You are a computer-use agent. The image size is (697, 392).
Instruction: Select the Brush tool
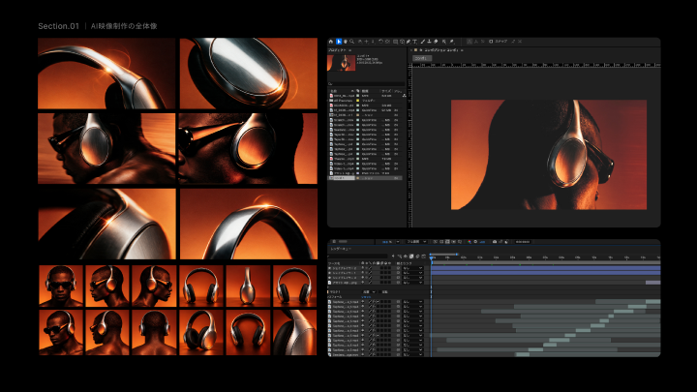pyautogui.click(x=423, y=42)
